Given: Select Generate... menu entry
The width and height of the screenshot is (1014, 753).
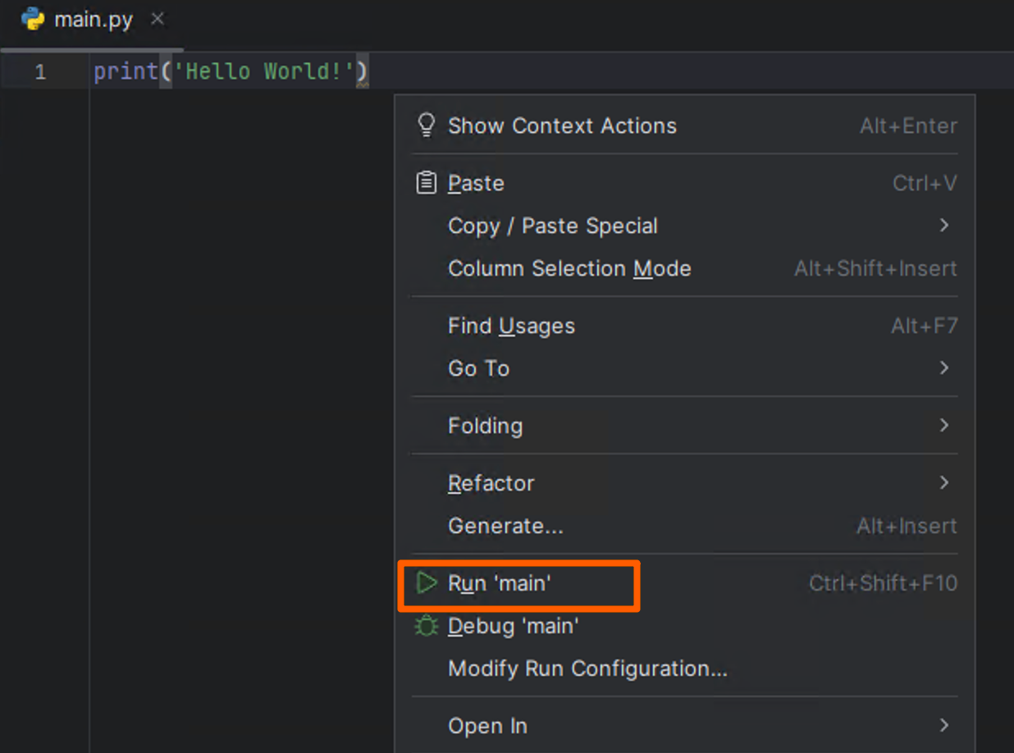Looking at the screenshot, I should tap(505, 526).
